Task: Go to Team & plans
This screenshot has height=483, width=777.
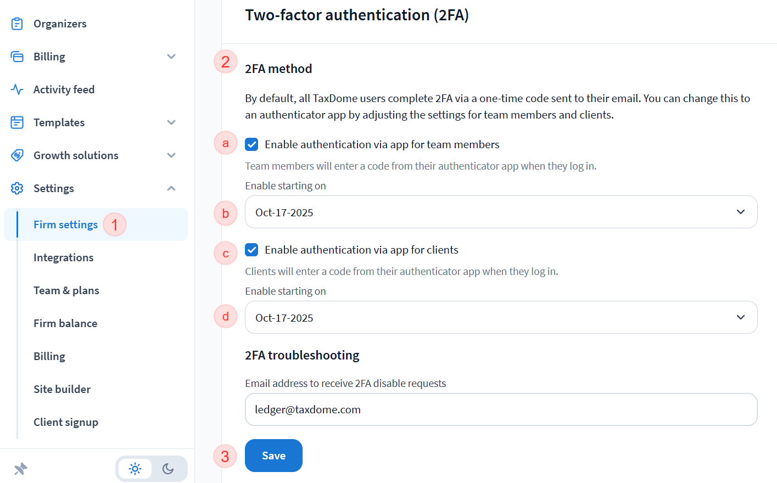Action: [66, 290]
